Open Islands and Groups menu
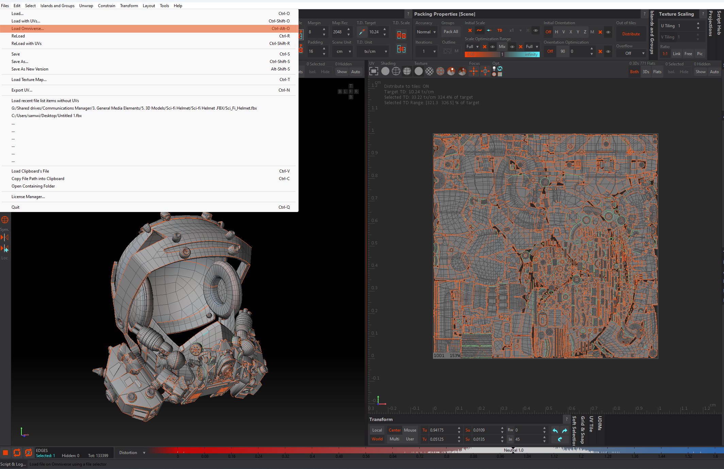 click(x=57, y=5)
